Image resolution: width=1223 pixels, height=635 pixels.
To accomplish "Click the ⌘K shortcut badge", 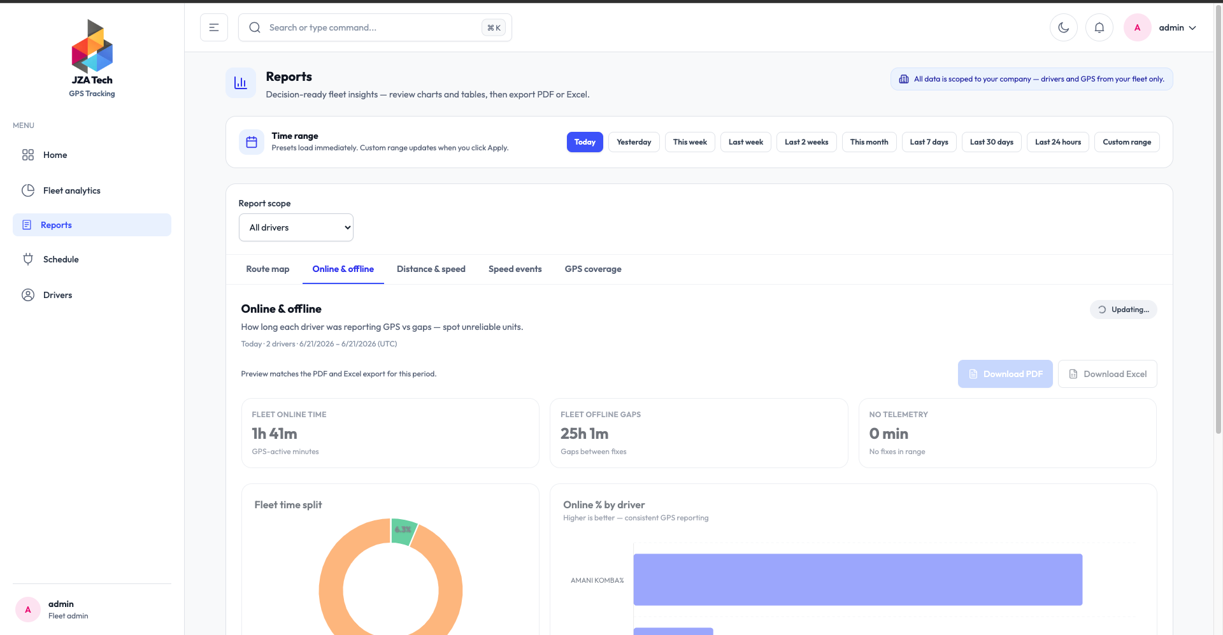I will tap(494, 27).
